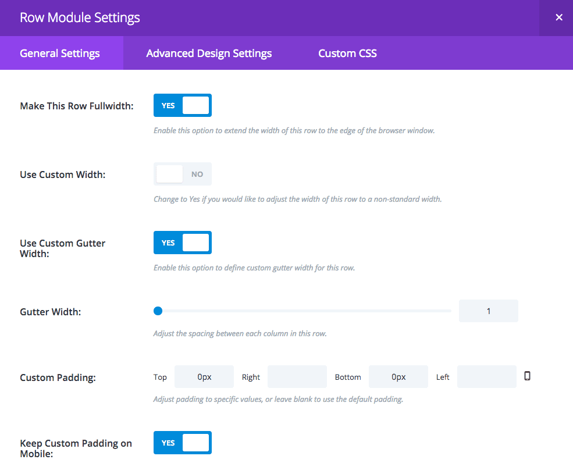Toggle Make This Row Fullwidth switch
Image resolution: width=573 pixels, height=463 pixels.
[x=183, y=105]
